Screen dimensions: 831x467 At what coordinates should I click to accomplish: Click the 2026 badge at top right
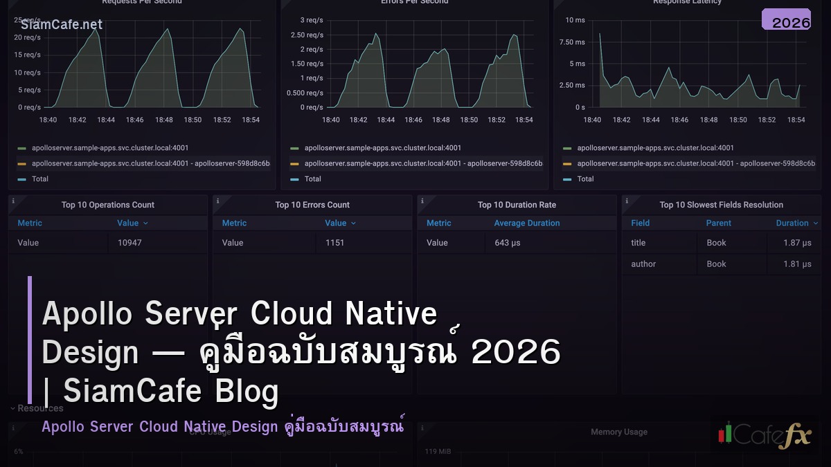pyautogui.click(x=786, y=21)
